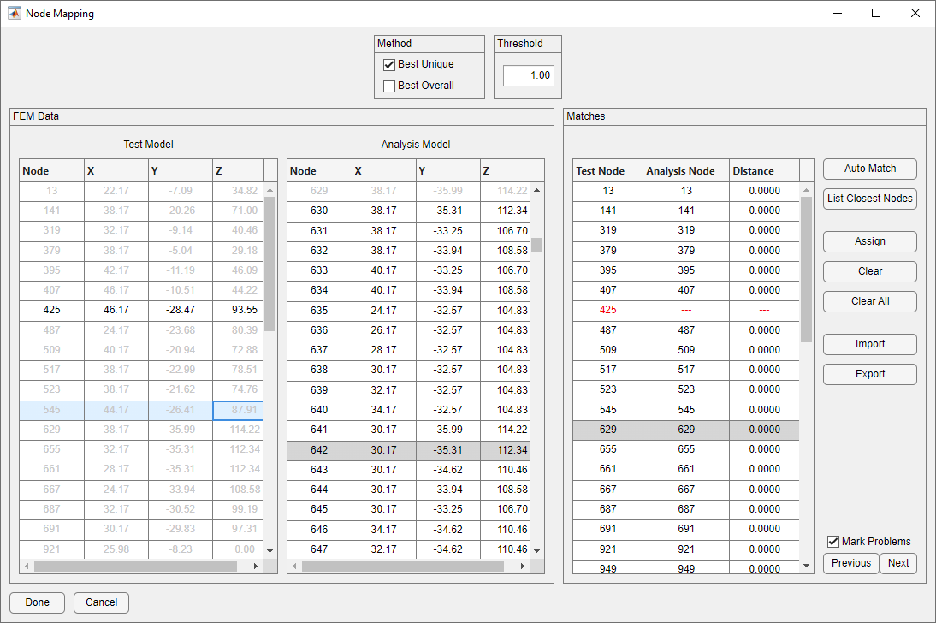
Task: Click Distance column header in Matches
Action: pos(764,171)
